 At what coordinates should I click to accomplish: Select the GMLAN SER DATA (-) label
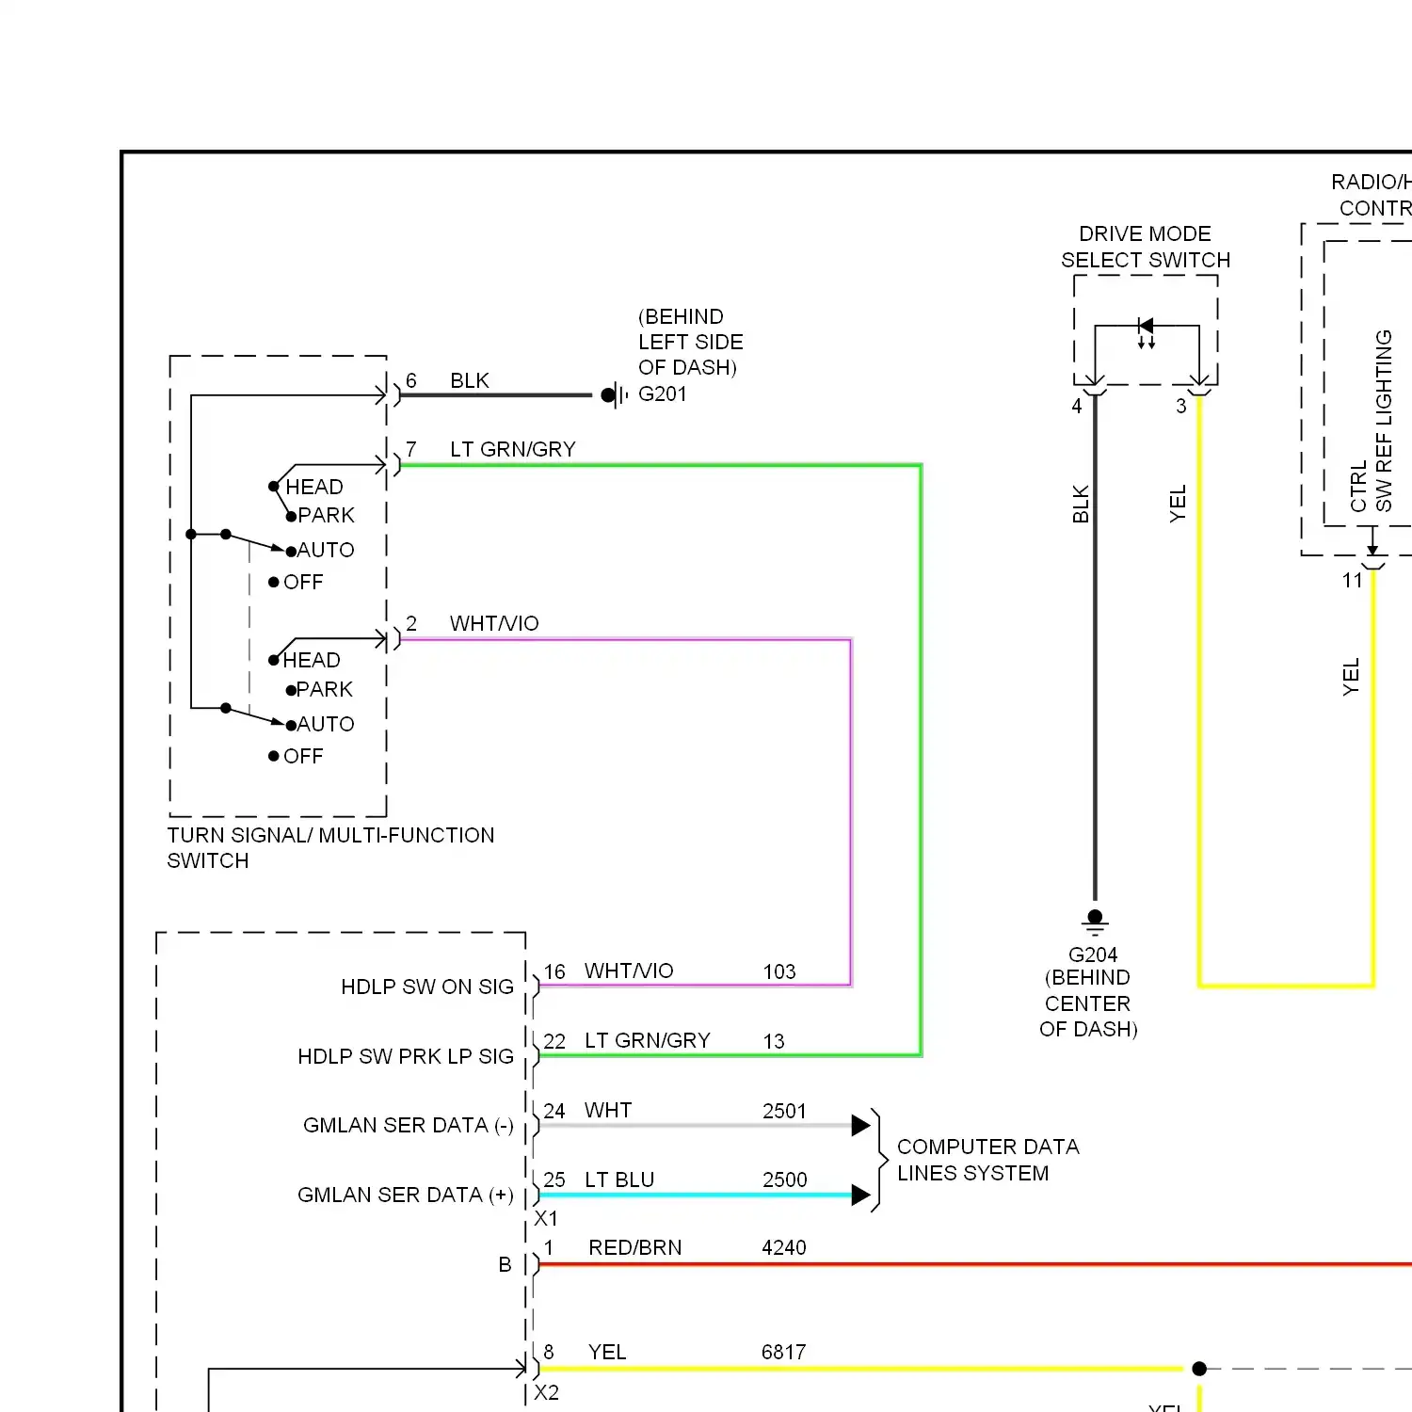(x=409, y=1126)
